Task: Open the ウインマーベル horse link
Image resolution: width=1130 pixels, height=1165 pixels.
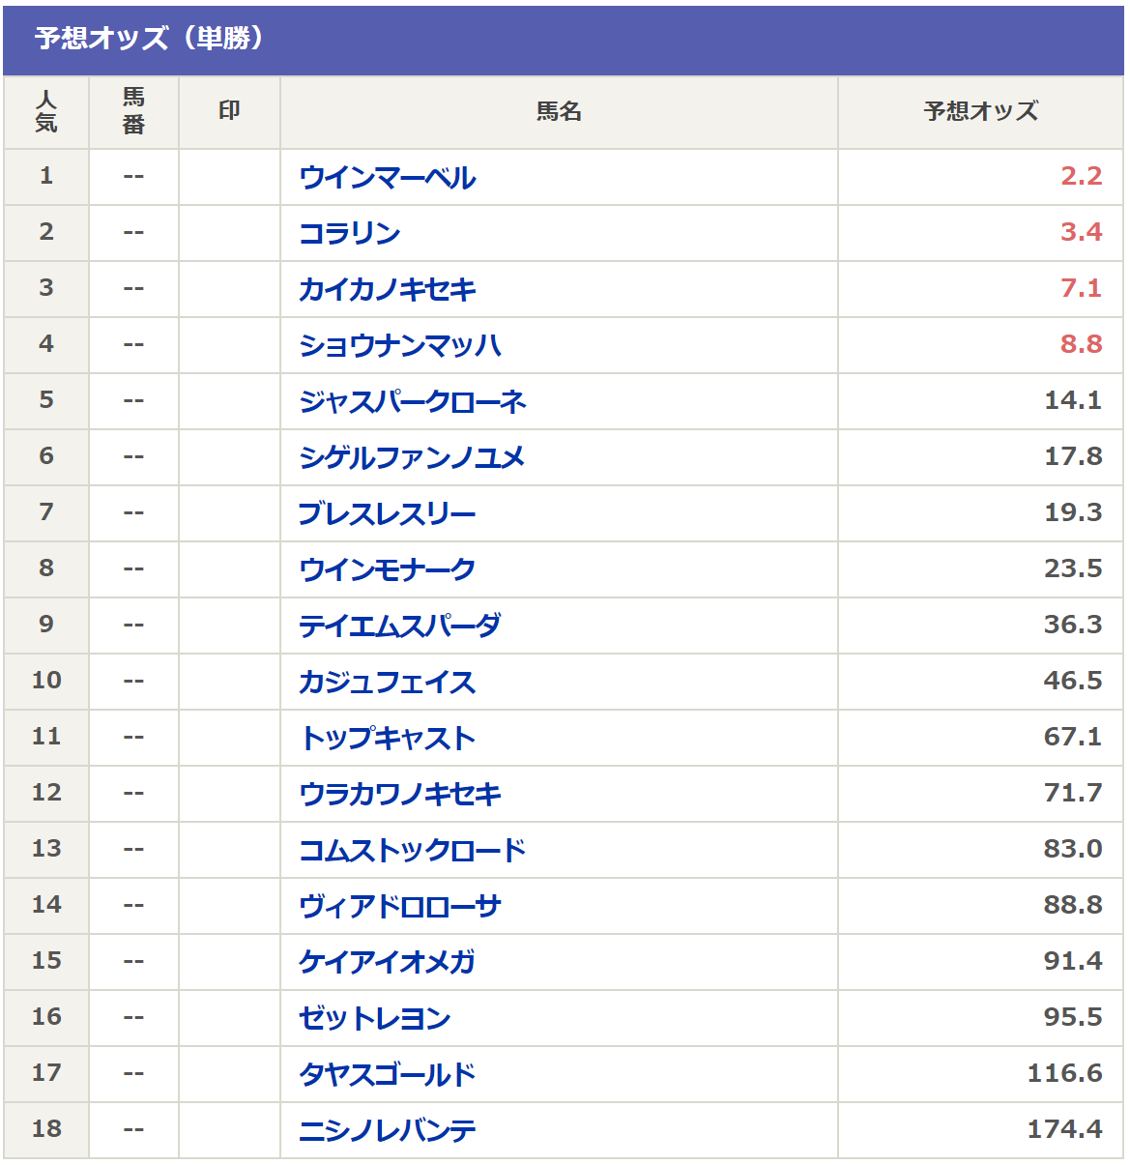Action: (387, 178)
